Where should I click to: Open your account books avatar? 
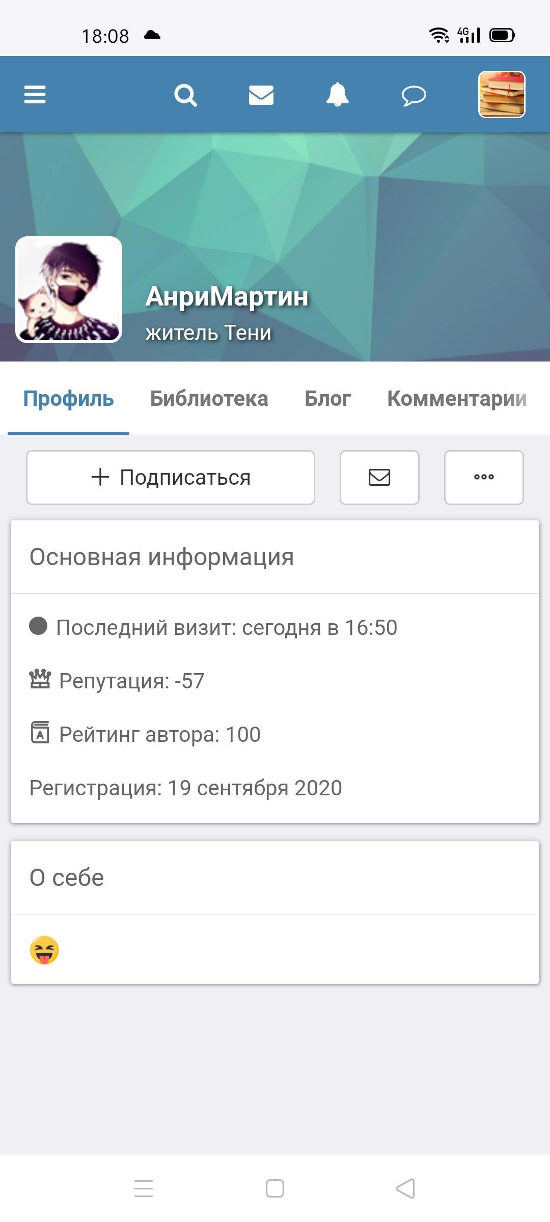(x=502, y=95)
